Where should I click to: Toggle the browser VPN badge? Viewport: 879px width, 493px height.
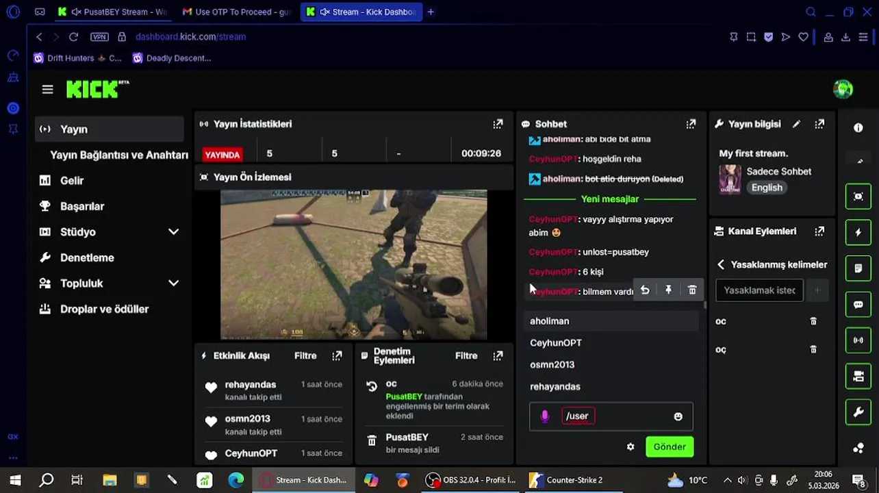click(99, 37)
